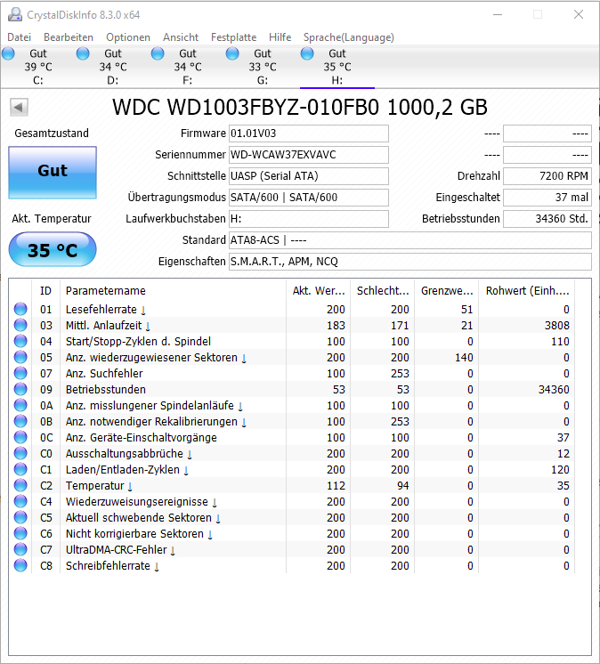The image size is (600, 664).
Task: Click the Grenzwe... column header
Action: pos(447,290)
